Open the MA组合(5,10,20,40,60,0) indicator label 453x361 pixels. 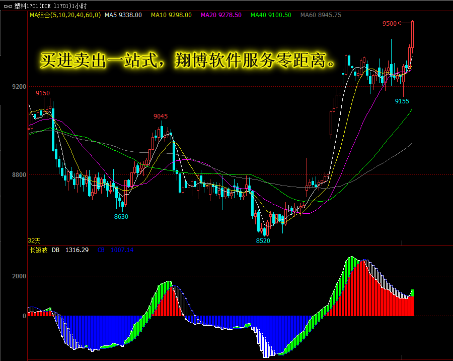coord(65,15)
